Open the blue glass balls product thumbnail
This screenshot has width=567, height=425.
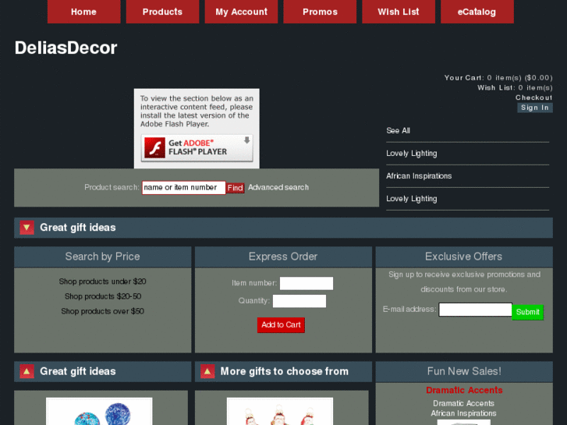coord(99,411)
